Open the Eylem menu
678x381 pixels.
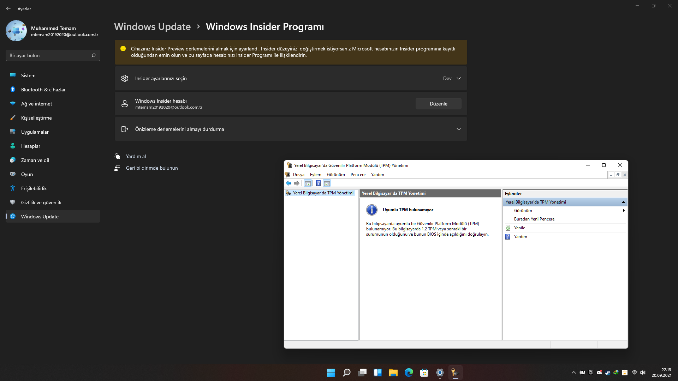pyautogui.click(x=315, y=175)
